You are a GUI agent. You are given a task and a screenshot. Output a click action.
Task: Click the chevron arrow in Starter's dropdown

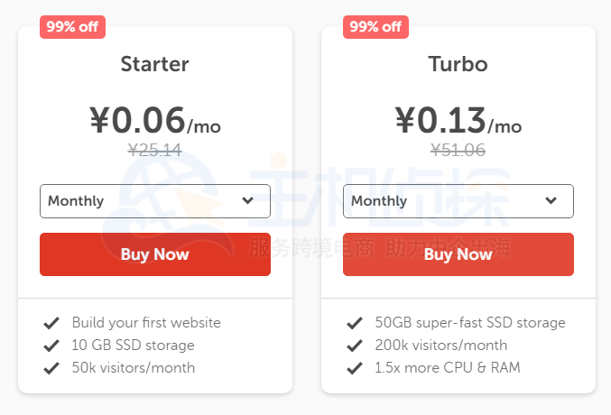tap(248, 201)
